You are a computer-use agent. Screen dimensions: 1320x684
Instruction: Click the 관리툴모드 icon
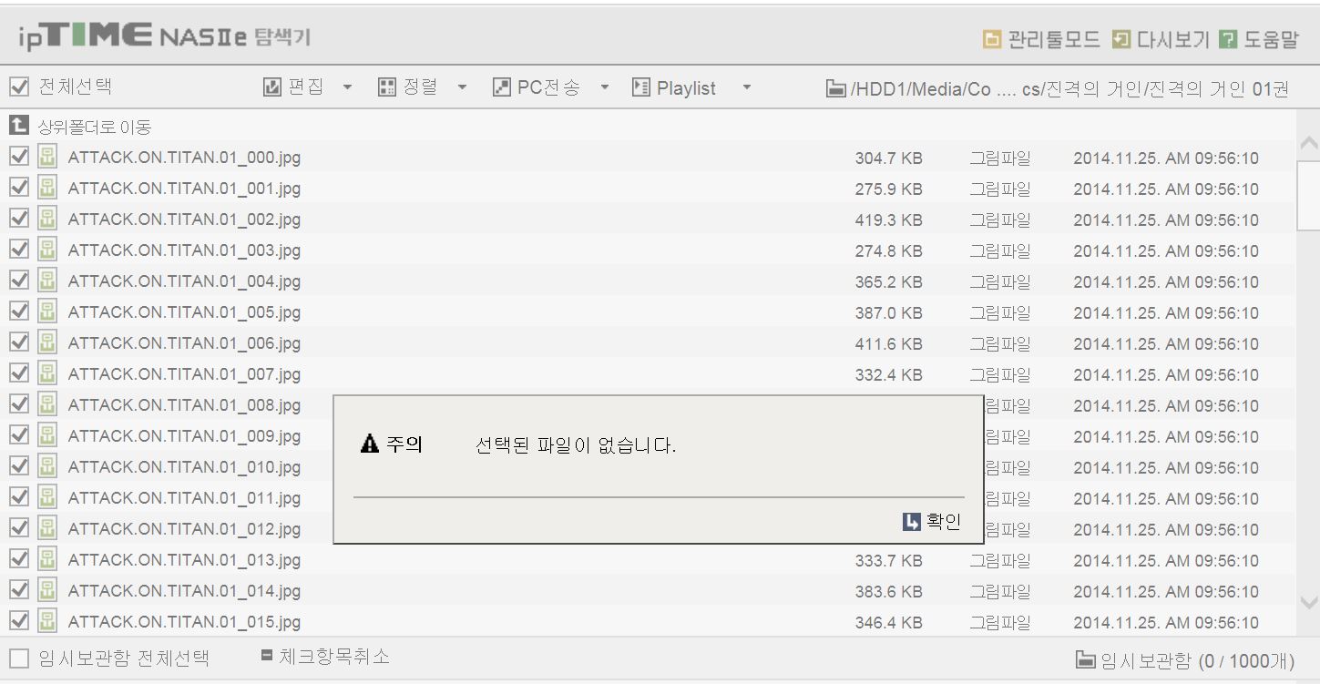coord(991,39)
